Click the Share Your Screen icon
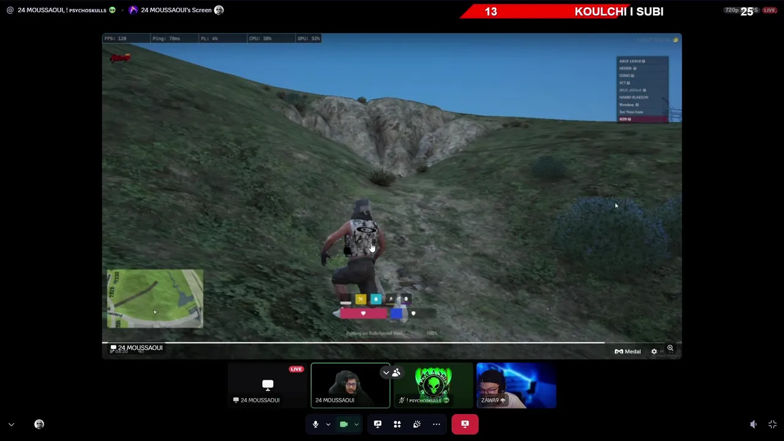784x441 pixels. pos(377,424)
